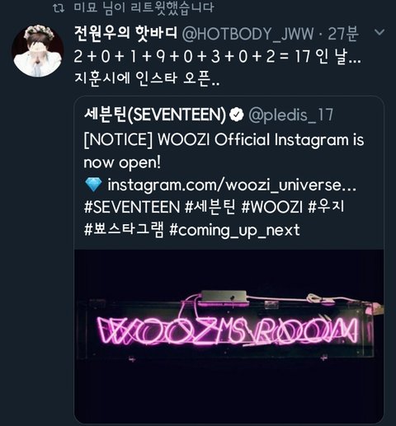Screen dimensions: 396x426
Task: Click the 세븐틴(SEVENTEEN) account name
Action: pyautogui.click(x=155, y=115)
